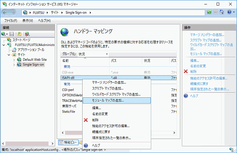Click the forward navigation arrow
This screenshot has height=153, width=237.
tap(13, 13)
